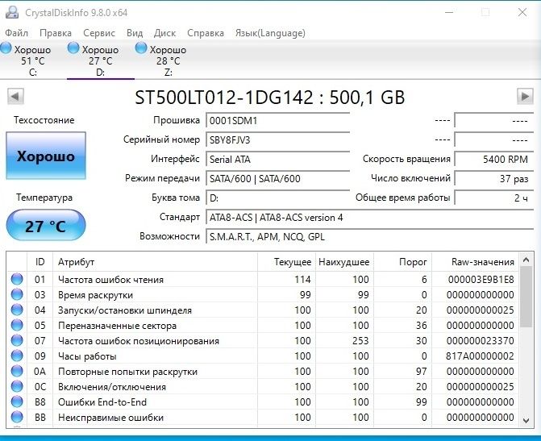This screenshot has width=541, height=441.
Task: Click the rotation speed value 5400 RPM
Action: click(x=493, y=160)
